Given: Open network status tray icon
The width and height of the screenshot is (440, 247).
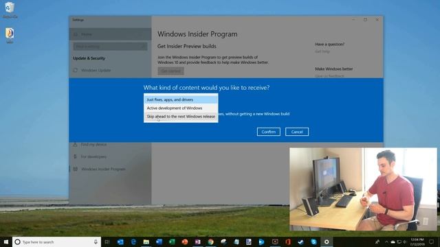Looking at the screenshot, I should 399,242.
